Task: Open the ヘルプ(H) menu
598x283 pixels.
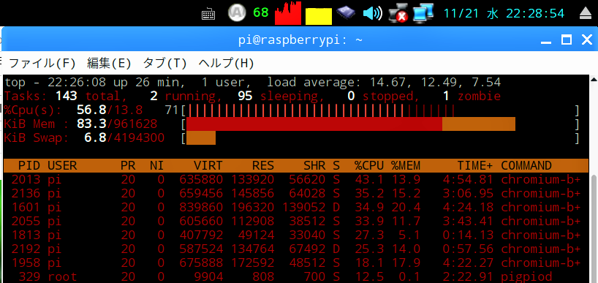Action: point(226,63)
